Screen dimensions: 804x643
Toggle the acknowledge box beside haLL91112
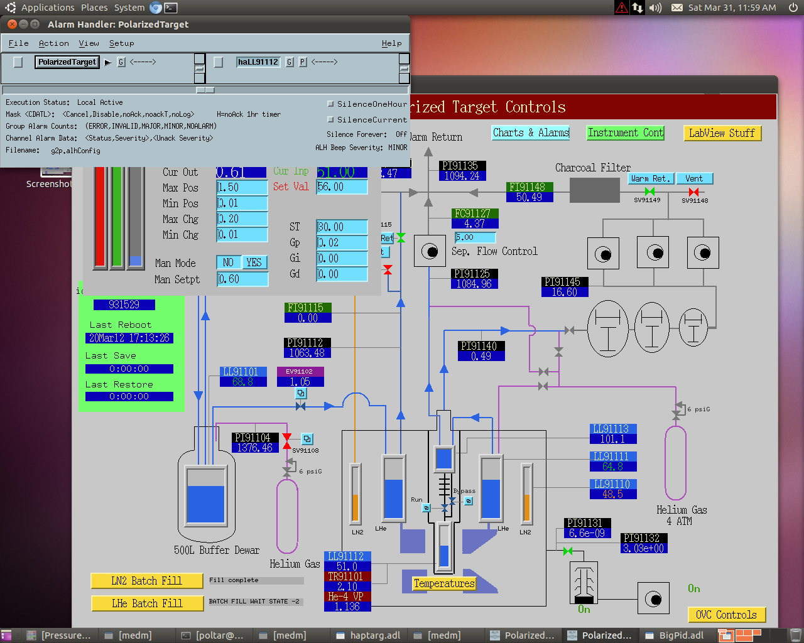click(x=219, y=62)
